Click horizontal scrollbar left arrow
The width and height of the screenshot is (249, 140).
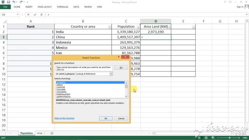(154, 133)
